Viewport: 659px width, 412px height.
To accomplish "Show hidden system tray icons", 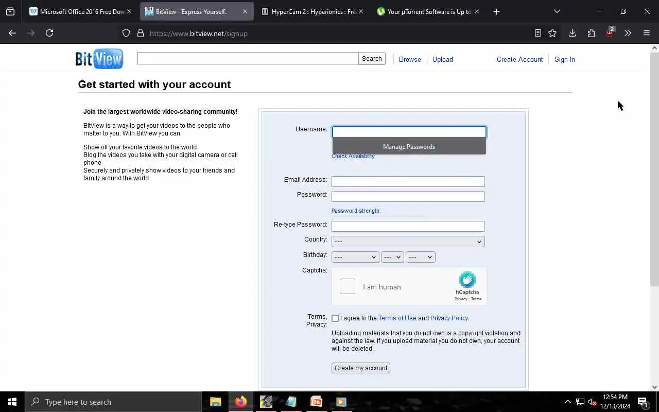I will pyautogui.click(x=568, y=402).
